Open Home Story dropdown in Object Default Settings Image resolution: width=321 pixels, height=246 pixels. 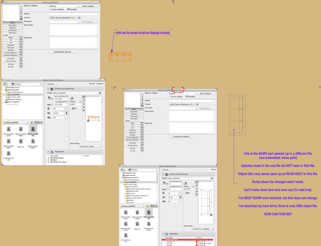click(x=203, y=229)
